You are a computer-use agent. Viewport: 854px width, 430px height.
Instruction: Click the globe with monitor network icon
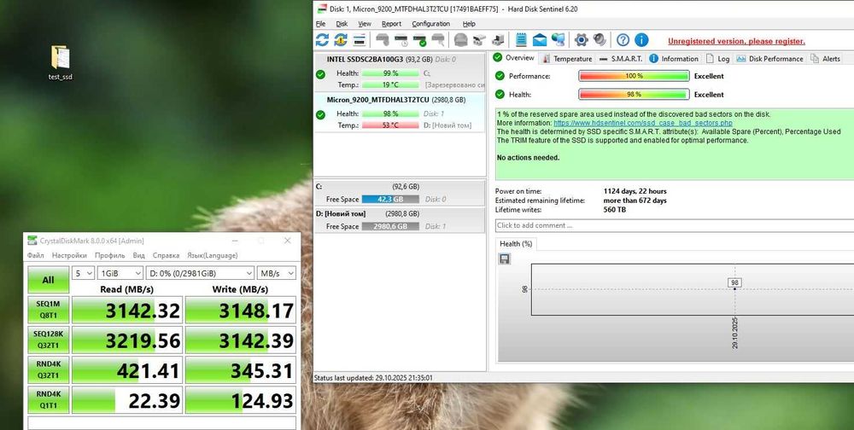[558, 40]
